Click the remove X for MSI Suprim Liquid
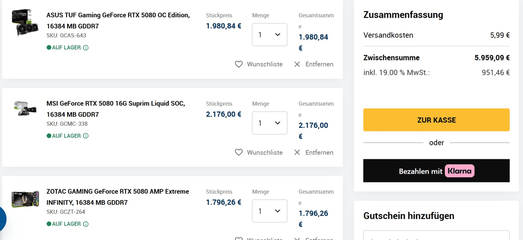 297,153
